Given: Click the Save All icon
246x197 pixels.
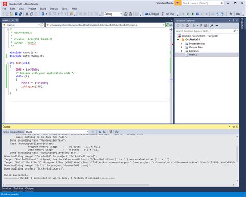Looking at the screenshot, I should click(21, 14).
